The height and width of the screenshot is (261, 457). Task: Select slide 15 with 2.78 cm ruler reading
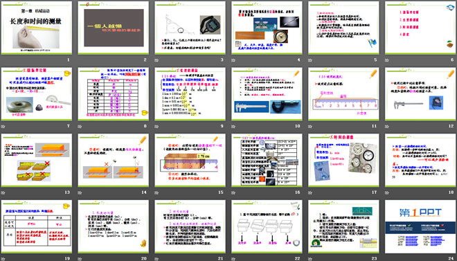tap(190, 160)
